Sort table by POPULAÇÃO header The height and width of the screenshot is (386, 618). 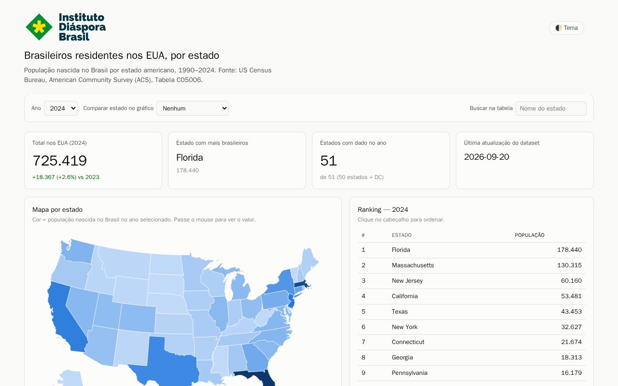[530, 235]
